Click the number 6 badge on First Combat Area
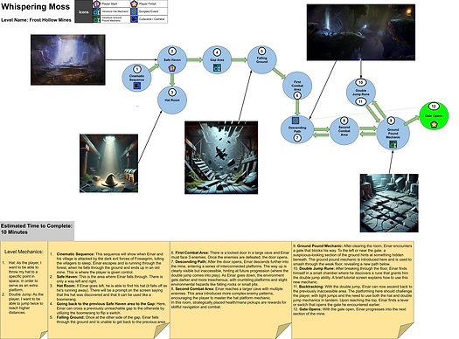459x339 pixels. (297, 95)
